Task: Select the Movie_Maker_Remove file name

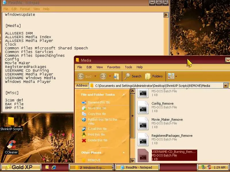Action: (x=167, y=120)
